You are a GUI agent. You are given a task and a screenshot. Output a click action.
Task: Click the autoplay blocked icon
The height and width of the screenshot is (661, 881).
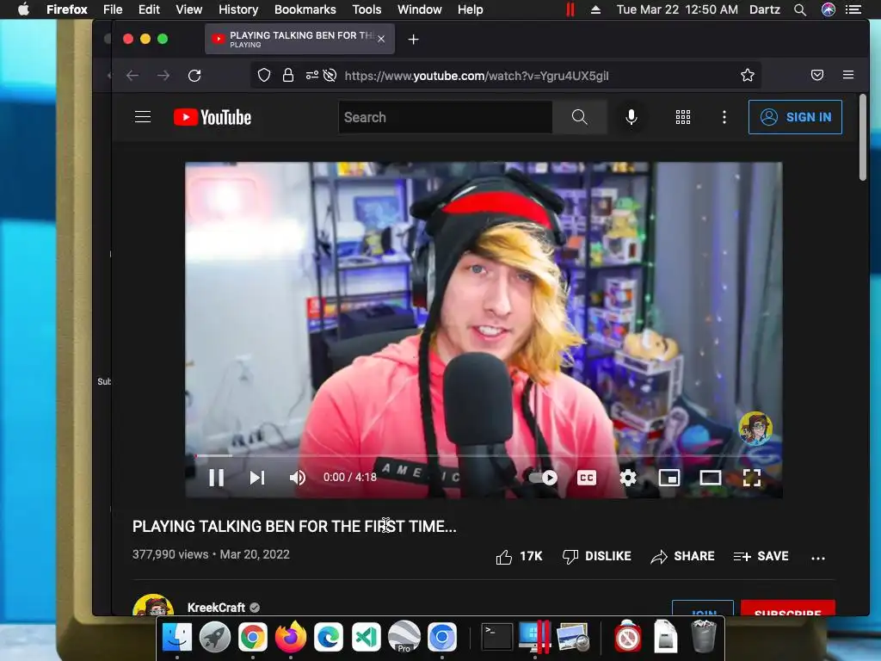[330, 76]
